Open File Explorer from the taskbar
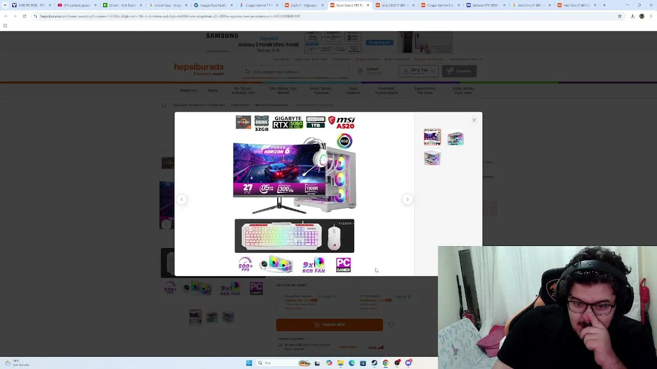 pyautogui.click(x=340, y=363)
